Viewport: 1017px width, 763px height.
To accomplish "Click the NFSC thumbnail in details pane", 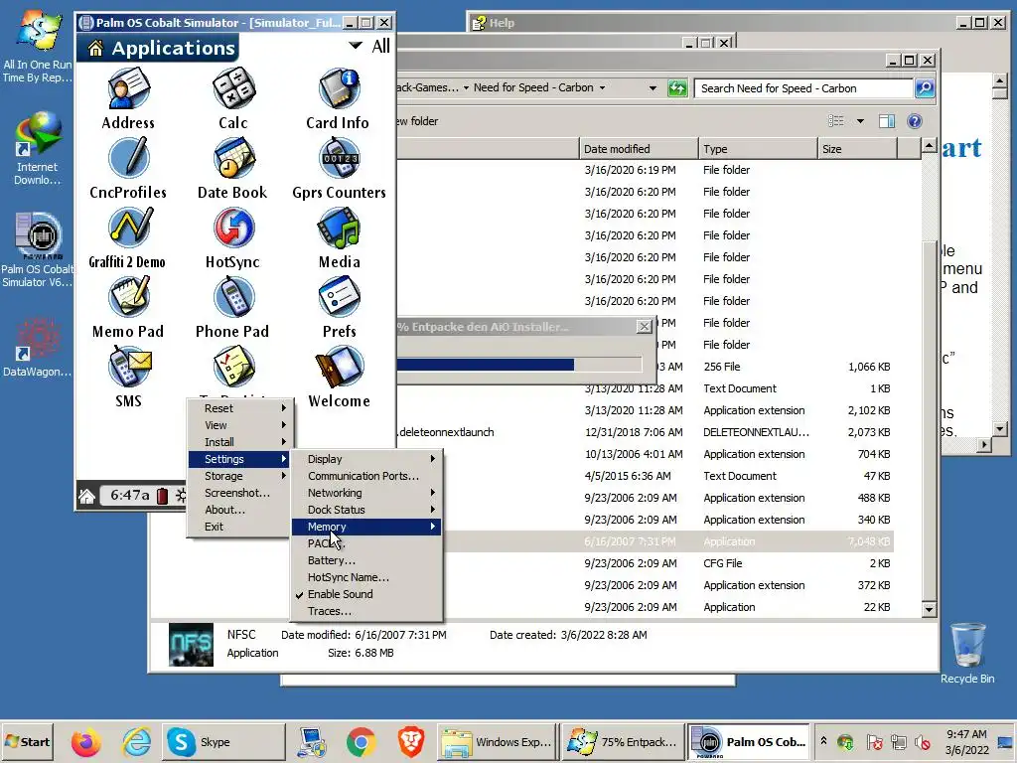I will pyautogui.click(x=191, y=644).
